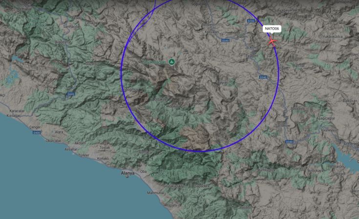
Task: Click the Alanya city dot marker
Action: (x=127, y=177)
